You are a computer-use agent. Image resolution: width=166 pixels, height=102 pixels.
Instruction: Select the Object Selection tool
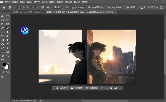7,20
